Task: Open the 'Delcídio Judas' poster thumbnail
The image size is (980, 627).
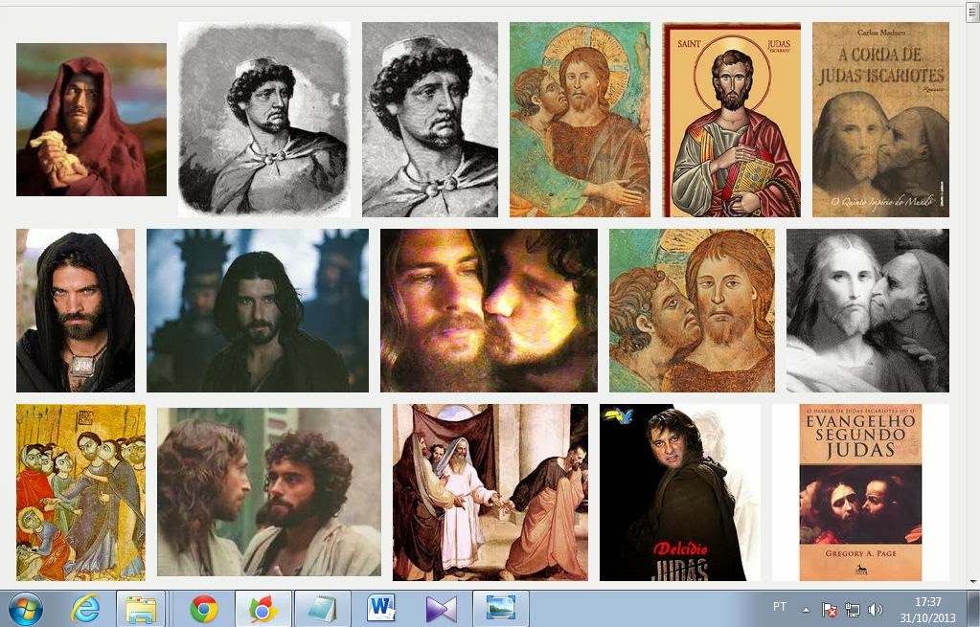Action: coord(680,493)
